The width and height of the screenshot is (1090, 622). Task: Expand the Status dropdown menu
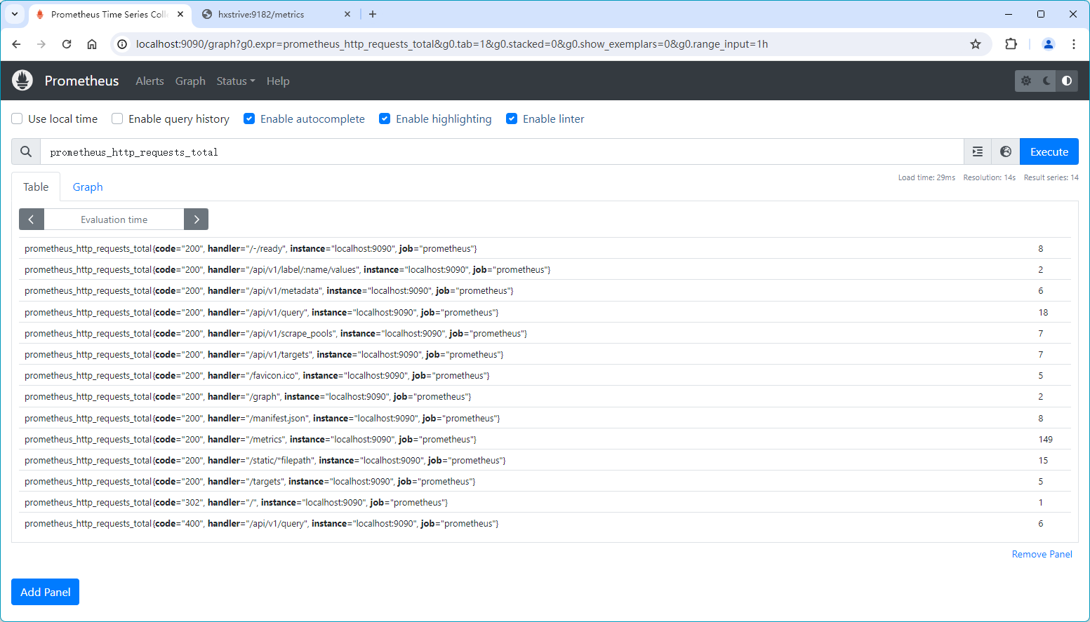[236, 81]
